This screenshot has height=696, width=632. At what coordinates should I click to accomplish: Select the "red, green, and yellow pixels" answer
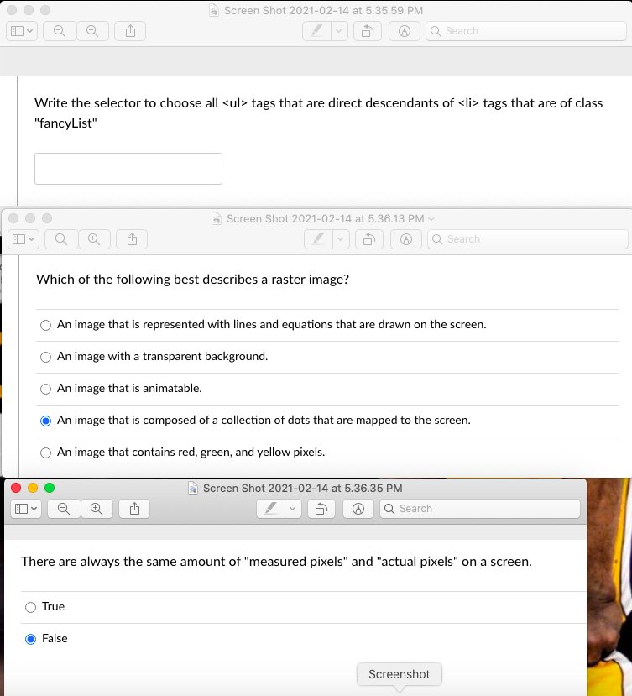click(x=45, y=453)
